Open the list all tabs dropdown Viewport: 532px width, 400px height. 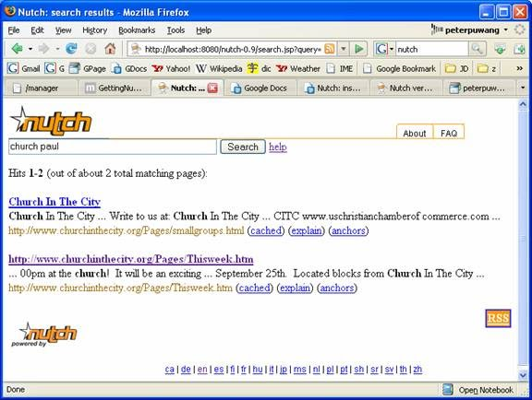(523, 88)
